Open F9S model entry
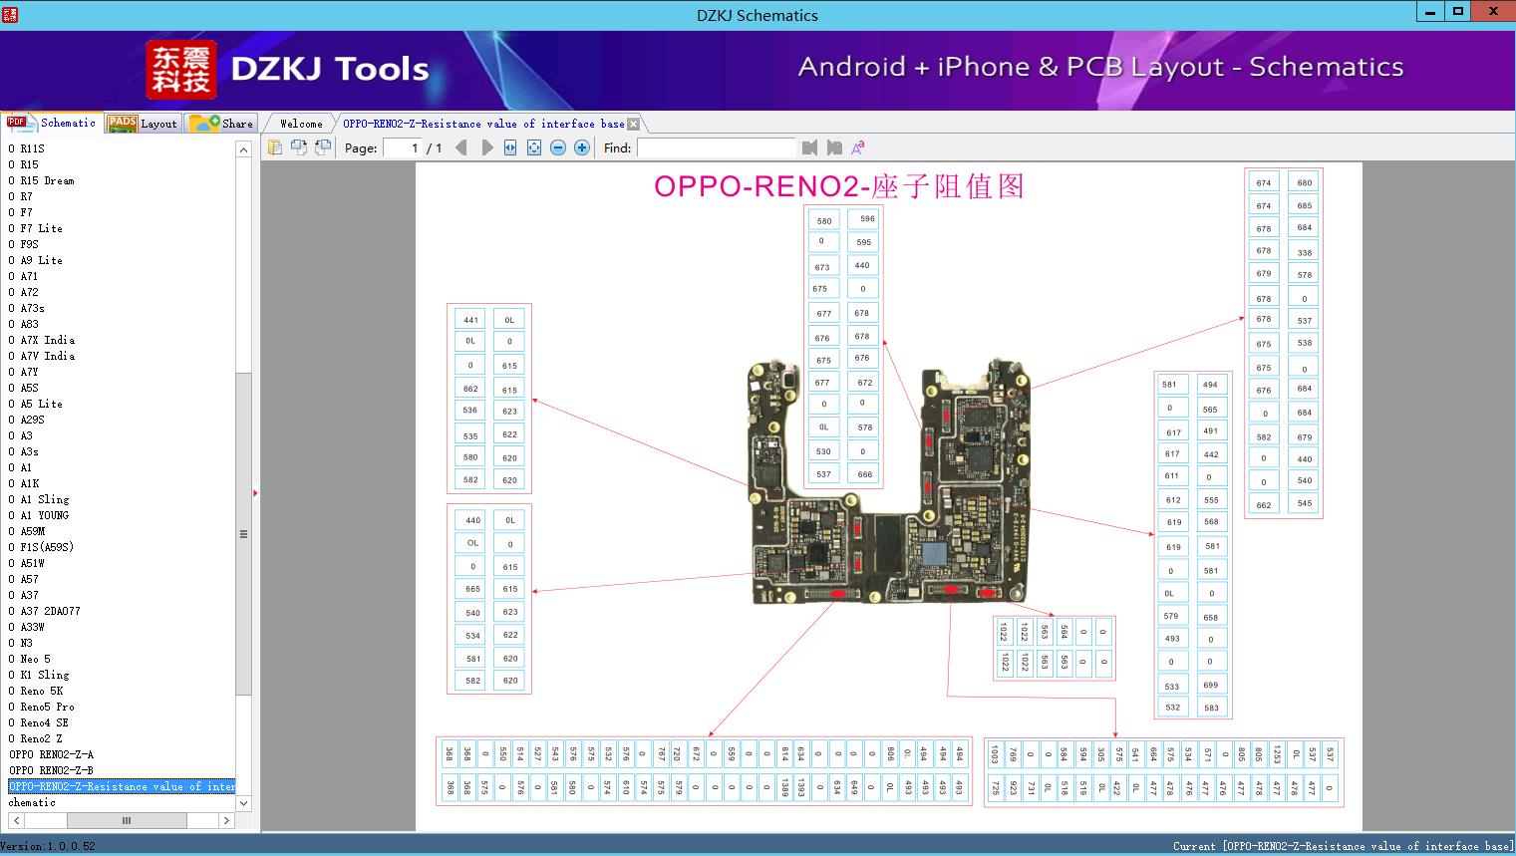The image size is (1516, 856). 23,244
